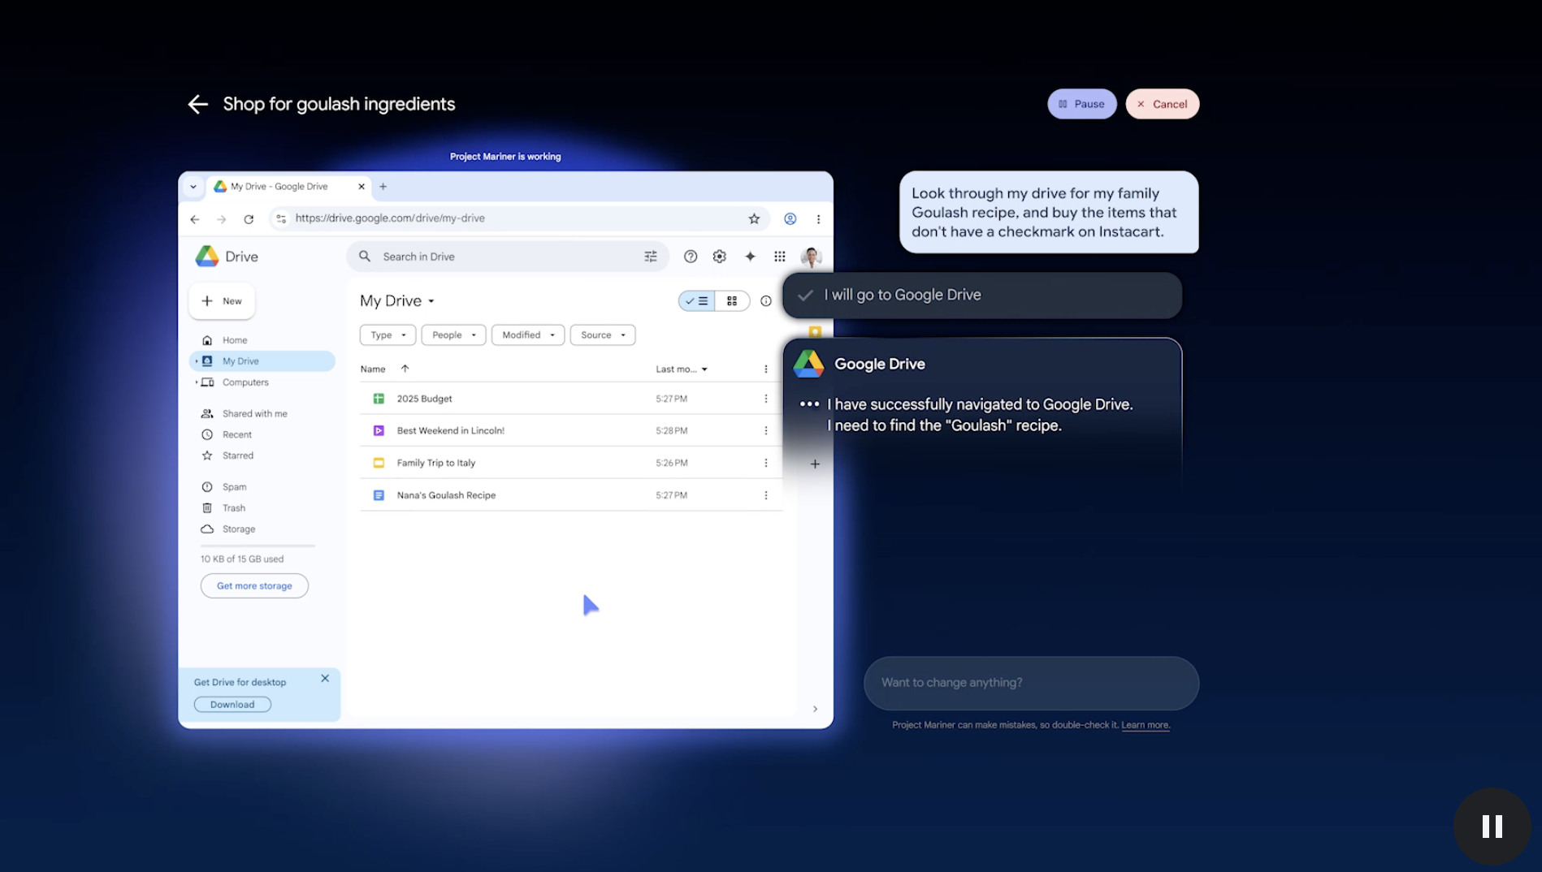
Task: Switch to list layout view
Action: [x=697, y=301]
